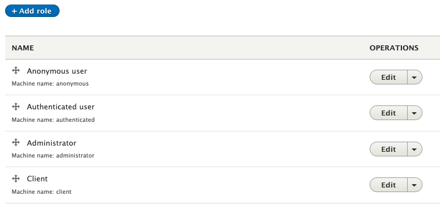
Task: Edit the Client role
Action: [x=388, y=185]
